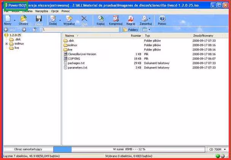Select the parameters.txt file name
This screenshot has height=160, width=231.
[78, 68]
